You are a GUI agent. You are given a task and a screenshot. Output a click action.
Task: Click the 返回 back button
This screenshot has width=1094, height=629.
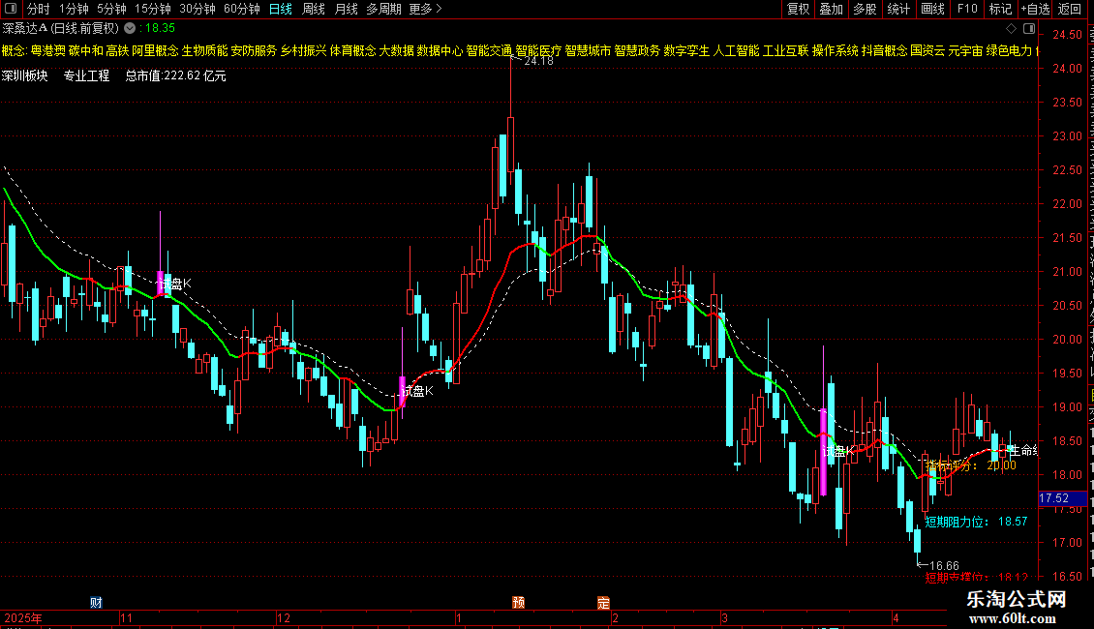(1069, 9)
